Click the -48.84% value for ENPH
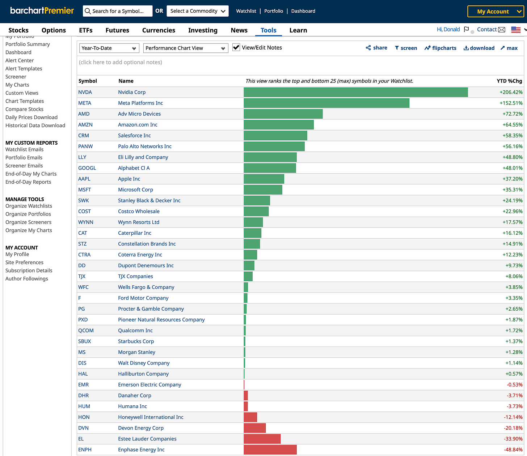Viewport: 527px width, 456px height. click(513, 450)
